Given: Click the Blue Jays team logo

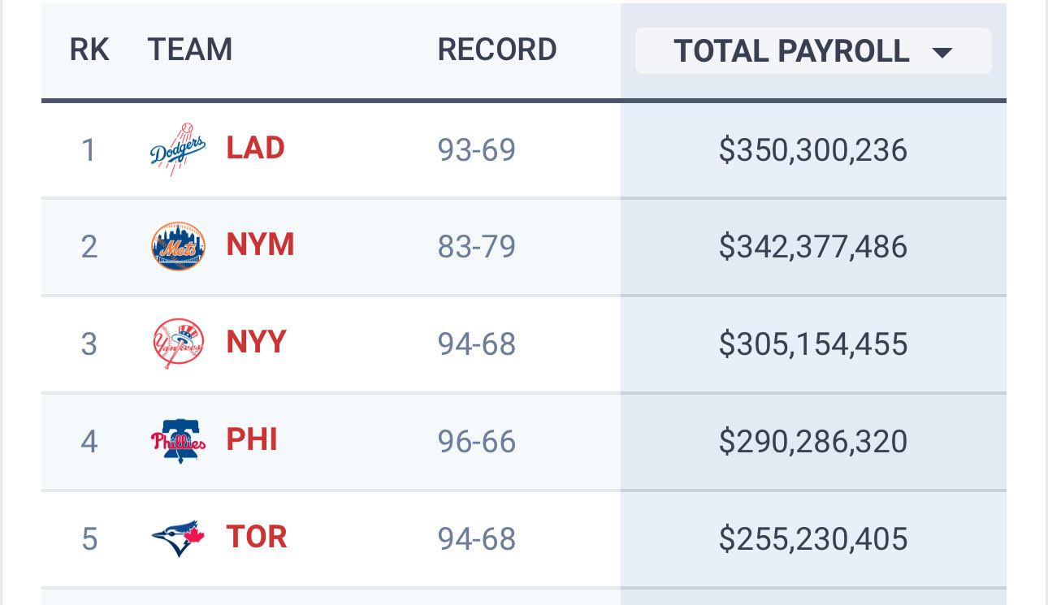Looking at the screenshot, I should [x=178, y=538].
